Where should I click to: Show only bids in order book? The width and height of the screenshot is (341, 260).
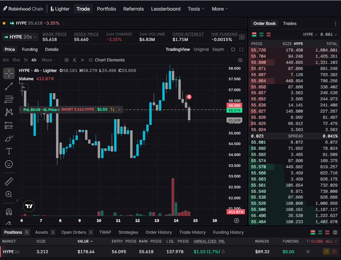point(261,35)
